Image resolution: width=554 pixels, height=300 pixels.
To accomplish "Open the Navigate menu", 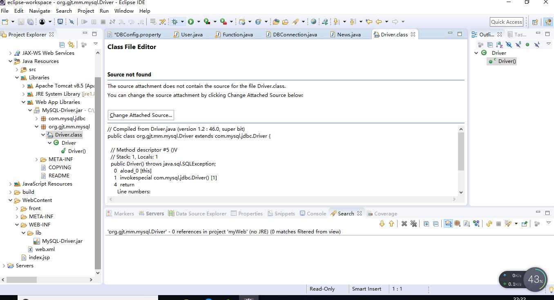I will tap(40, 11).
